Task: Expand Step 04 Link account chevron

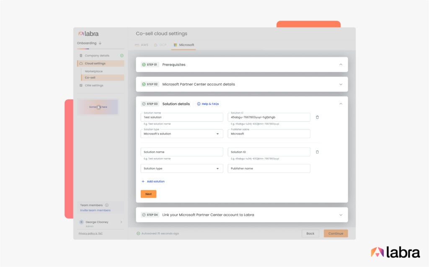Action: (x=341, y=215)
